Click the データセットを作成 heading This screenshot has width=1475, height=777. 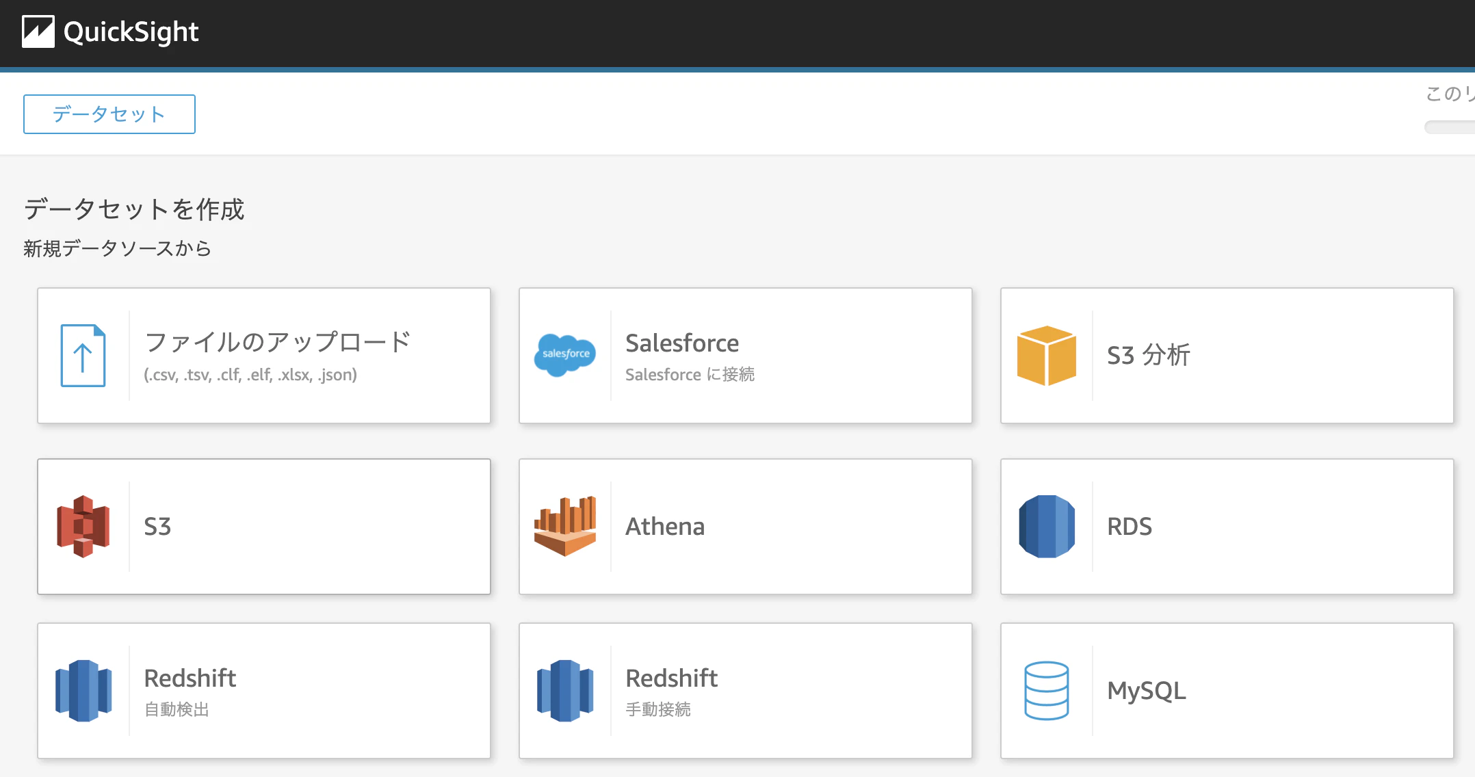[x=134, y=209]
